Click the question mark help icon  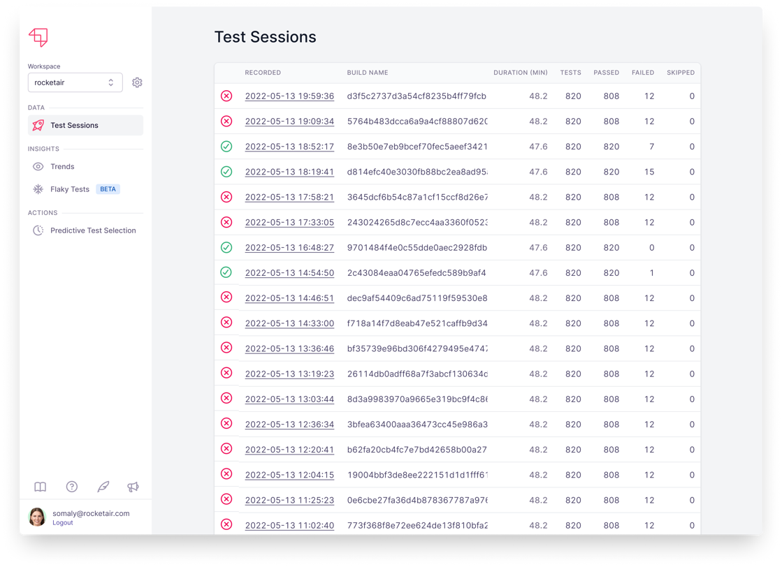[x=71, y=487]
